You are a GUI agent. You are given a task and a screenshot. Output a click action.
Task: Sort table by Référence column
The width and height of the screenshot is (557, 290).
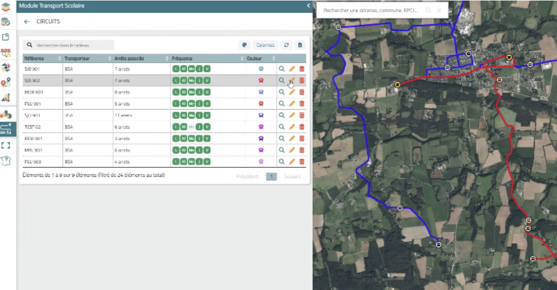coord(41,58)
